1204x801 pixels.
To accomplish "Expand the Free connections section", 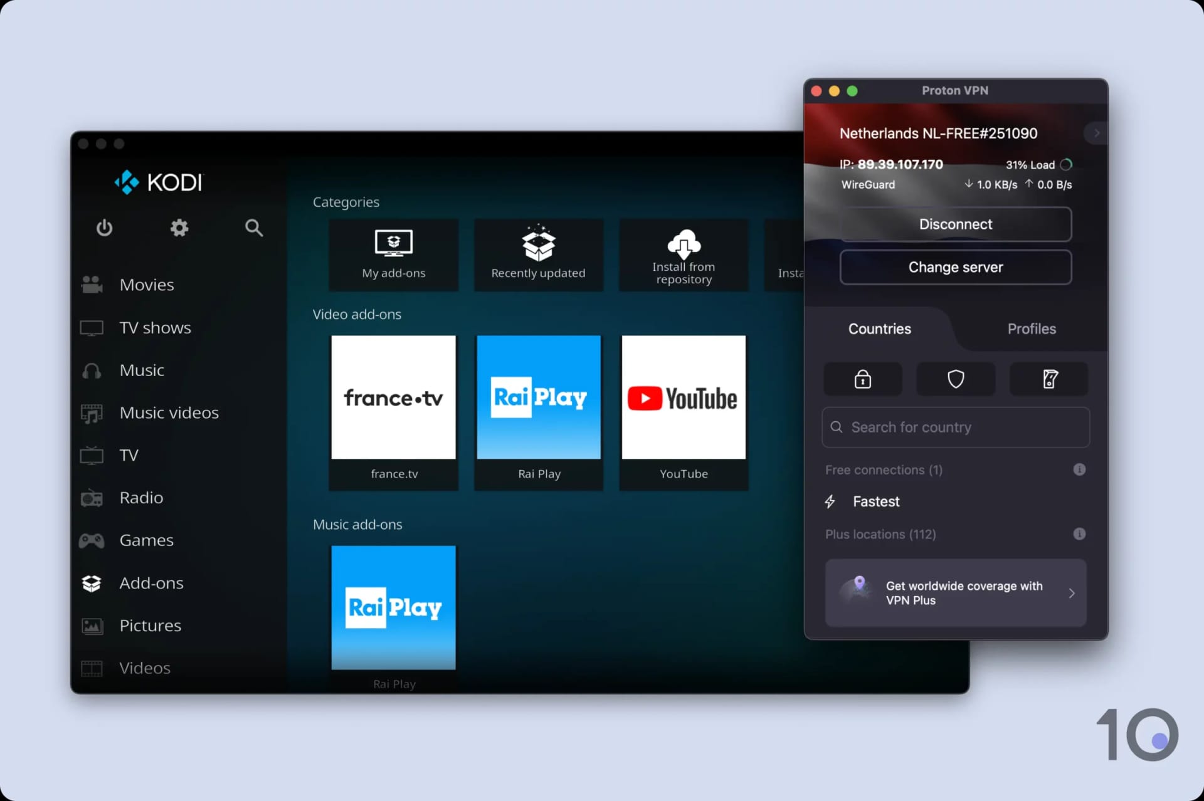I will pos(883,469).
